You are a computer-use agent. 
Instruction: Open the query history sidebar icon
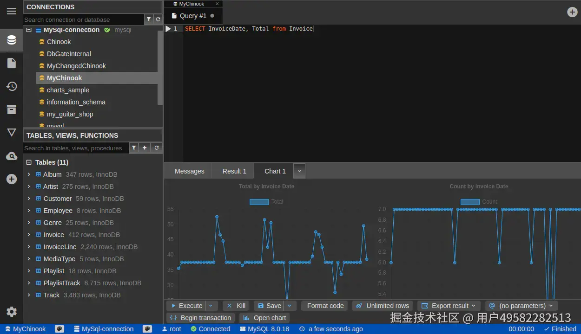coord(12,86)
